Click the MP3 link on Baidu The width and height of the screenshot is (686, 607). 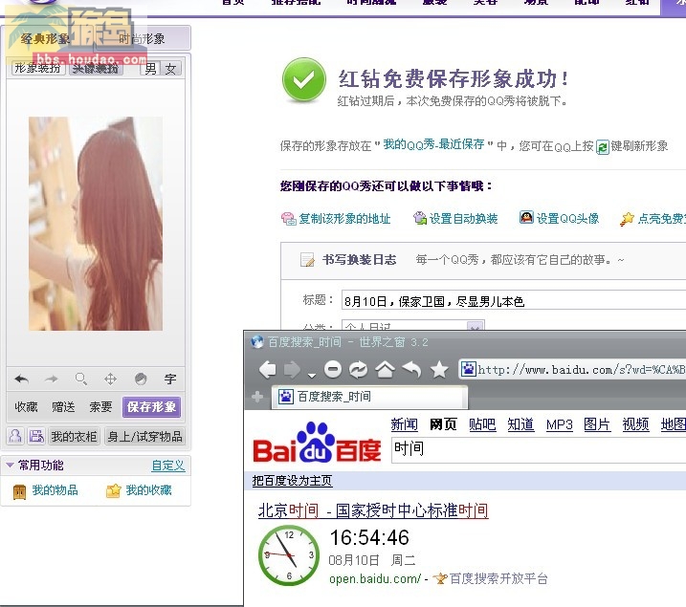click(559, 424)
